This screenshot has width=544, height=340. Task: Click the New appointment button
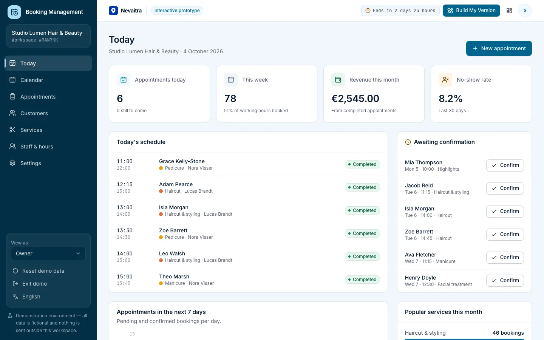click(499, 48)
